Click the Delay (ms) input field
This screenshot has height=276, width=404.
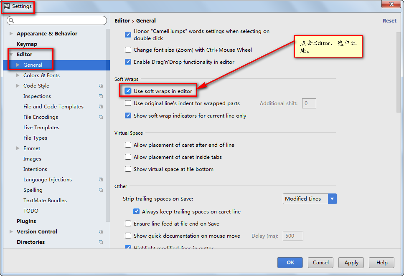(293, 236)
